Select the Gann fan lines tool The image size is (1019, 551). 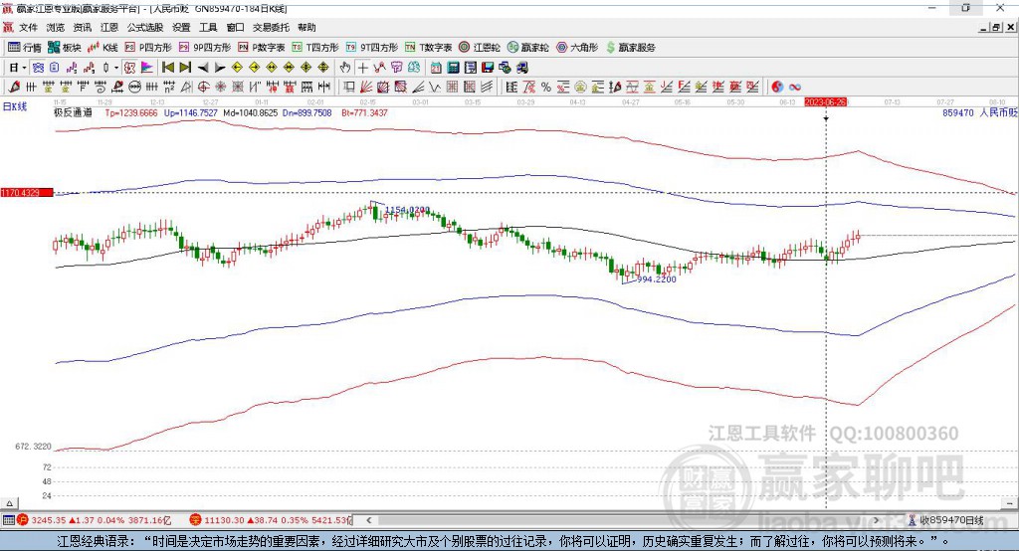click(x=366, y=88)
